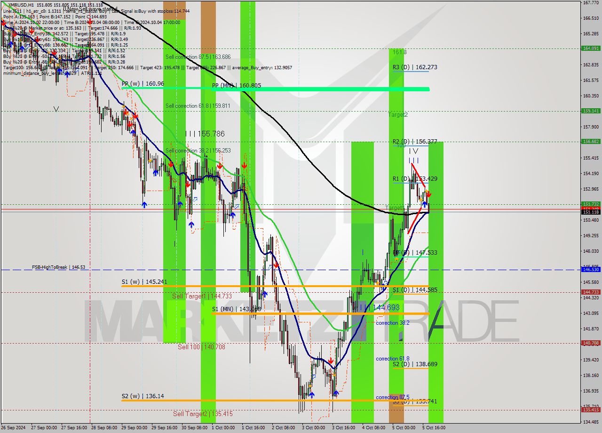Click the R2 (D) | 156.377 label
Screen dimensions: 602x433
(x=415, y=141)
